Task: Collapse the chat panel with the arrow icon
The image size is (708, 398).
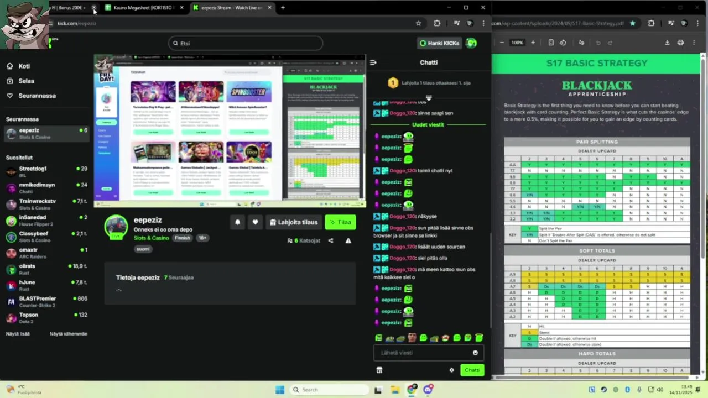Action: coord(373,62)
